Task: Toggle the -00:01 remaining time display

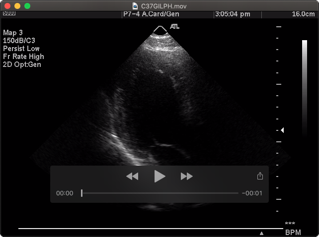Action: (252, 193)
